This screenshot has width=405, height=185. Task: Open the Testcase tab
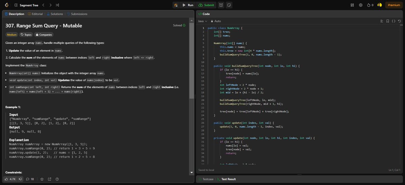[206, 179]
